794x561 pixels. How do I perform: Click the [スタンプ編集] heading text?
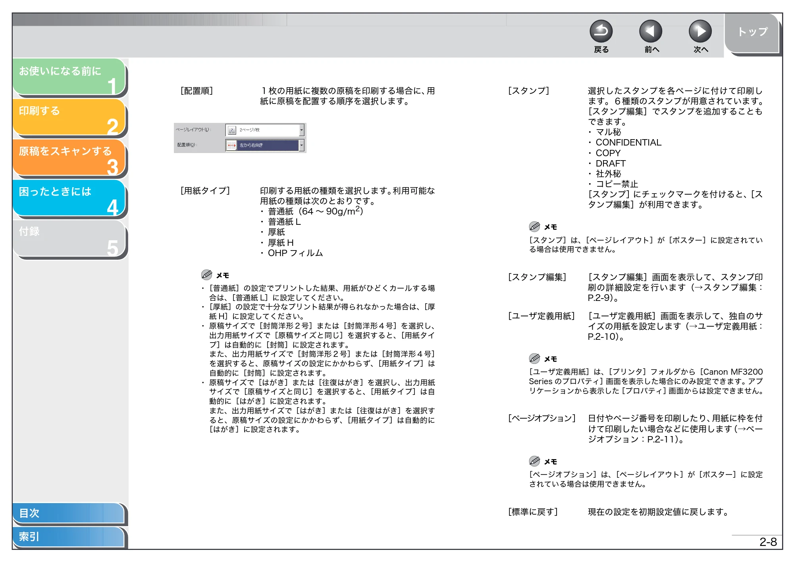[537, 277]
